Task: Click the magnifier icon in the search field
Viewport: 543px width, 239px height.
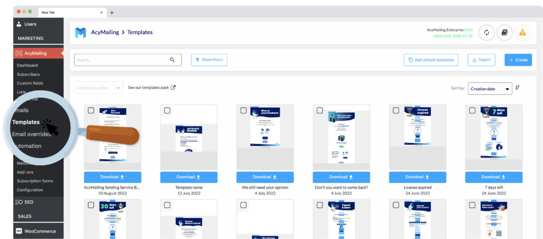Action: 172,60
